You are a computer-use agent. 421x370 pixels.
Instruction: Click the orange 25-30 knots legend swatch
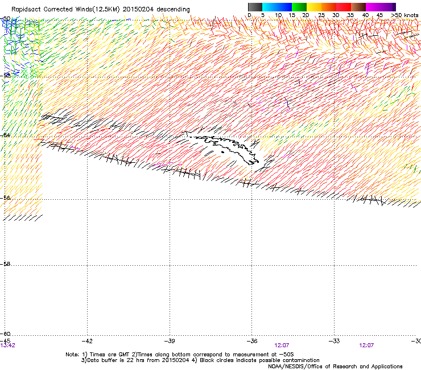coord(329,7)
